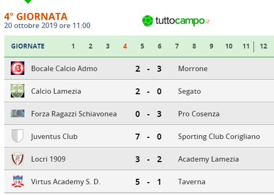Image resolution: width=274 pixels, height=195 pixels.
Task: Click the Juventus Club 7 - 0 score
Action: (148, 137)
